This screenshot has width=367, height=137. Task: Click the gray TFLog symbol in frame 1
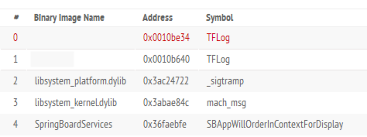point(218,59)
